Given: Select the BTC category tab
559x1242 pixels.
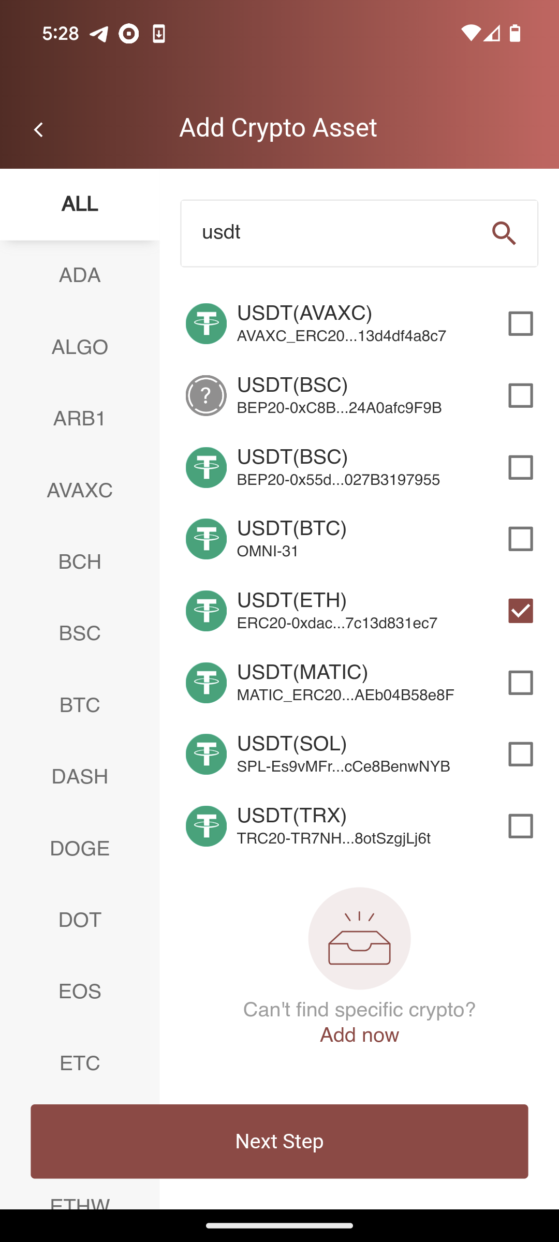Looking at the screenshot, I should [80, 705].
